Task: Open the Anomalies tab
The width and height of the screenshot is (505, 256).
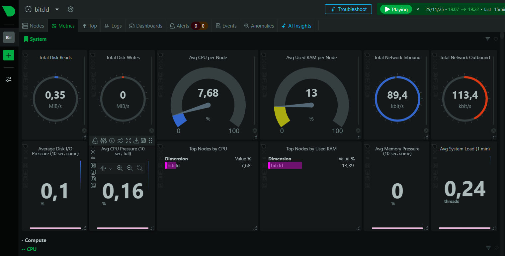Action: coord(259,26)
